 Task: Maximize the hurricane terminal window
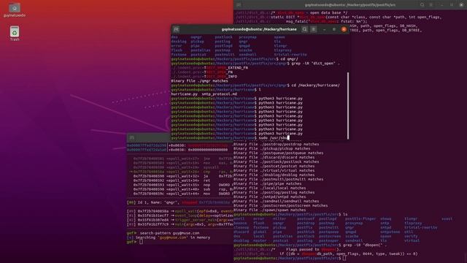click(x=334, y=29)
